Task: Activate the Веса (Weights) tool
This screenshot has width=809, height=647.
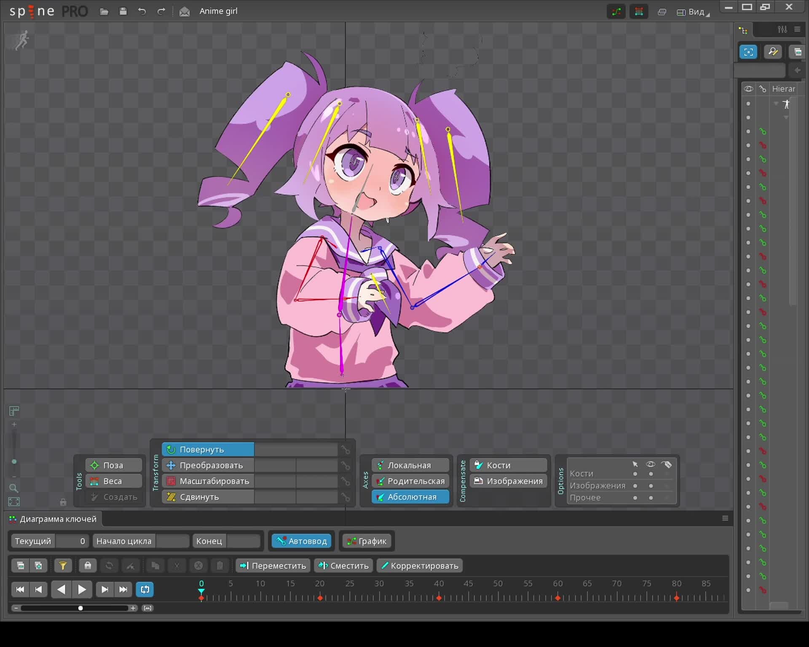Action: tap(113, 481)
